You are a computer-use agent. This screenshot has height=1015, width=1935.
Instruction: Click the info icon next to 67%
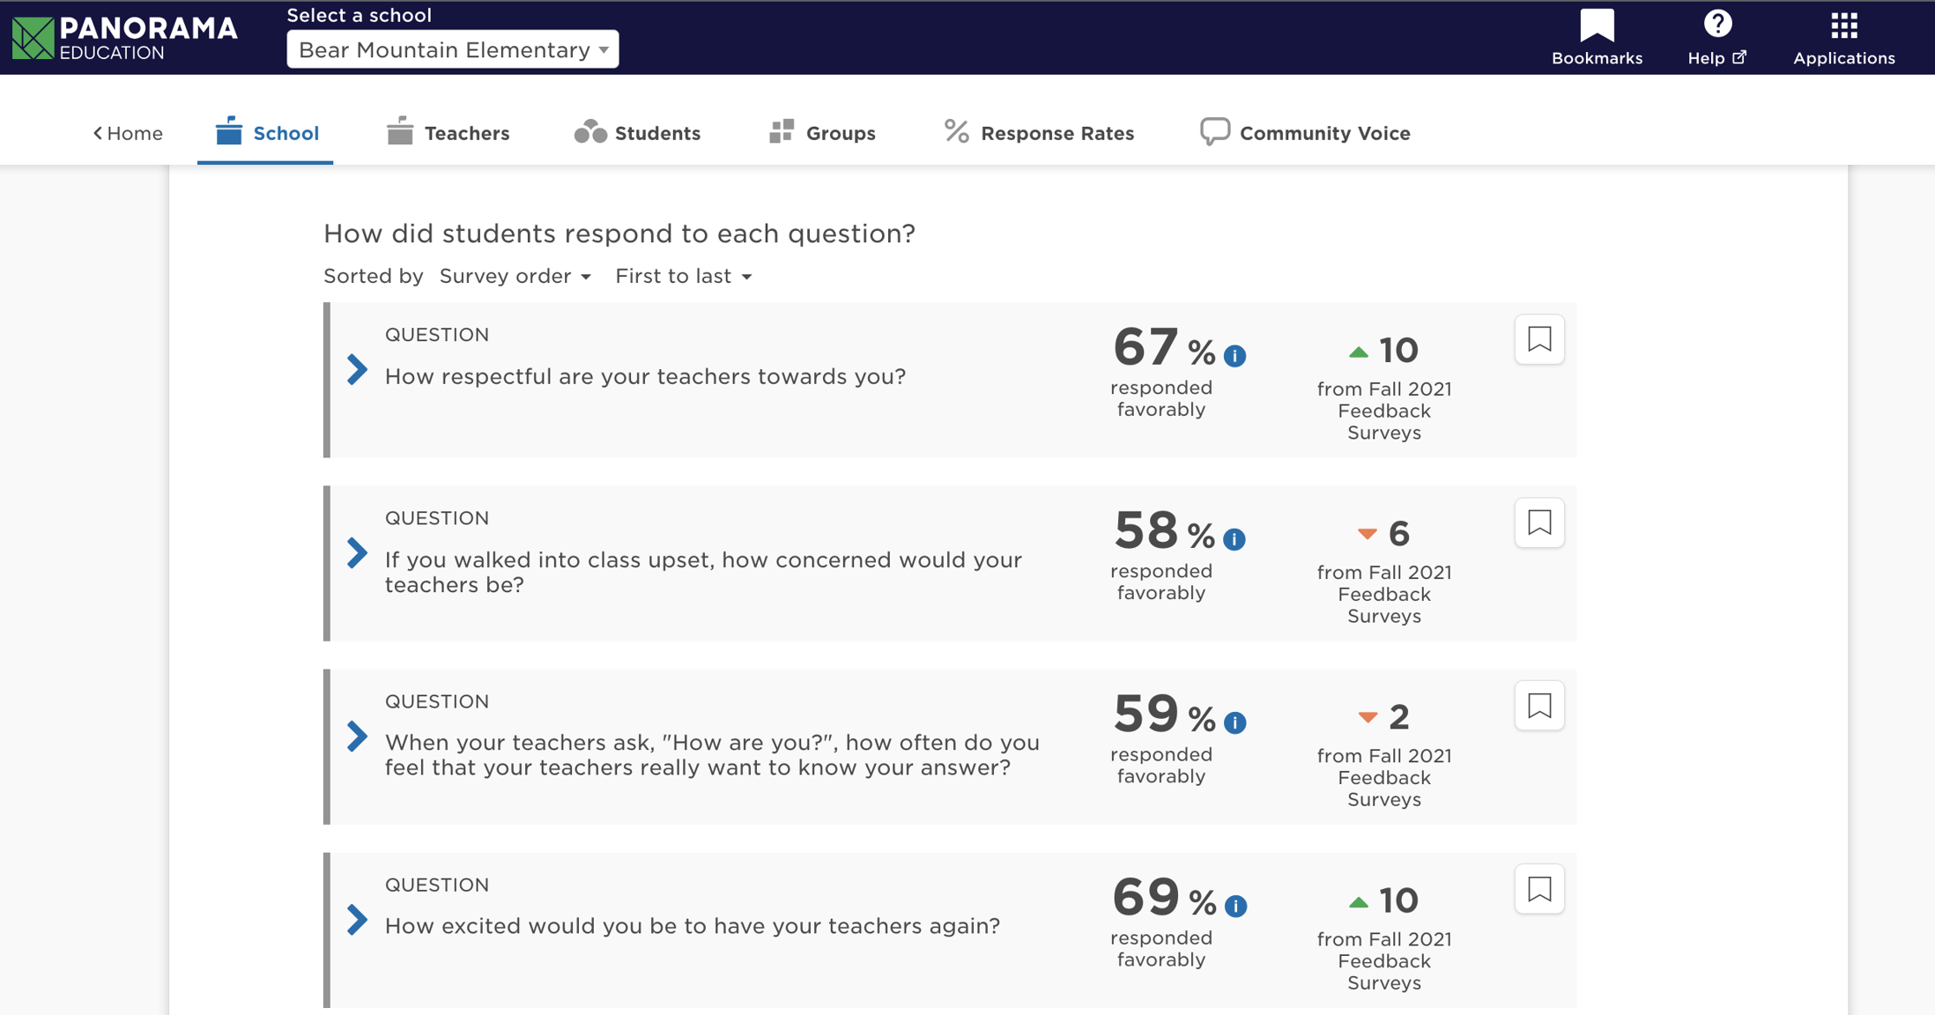point(1234,356)
